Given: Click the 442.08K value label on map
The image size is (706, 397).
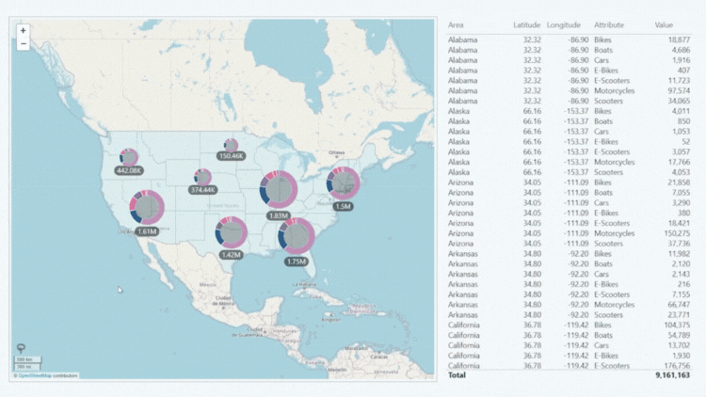Looking at the screenshot, I should coord(129,171).
